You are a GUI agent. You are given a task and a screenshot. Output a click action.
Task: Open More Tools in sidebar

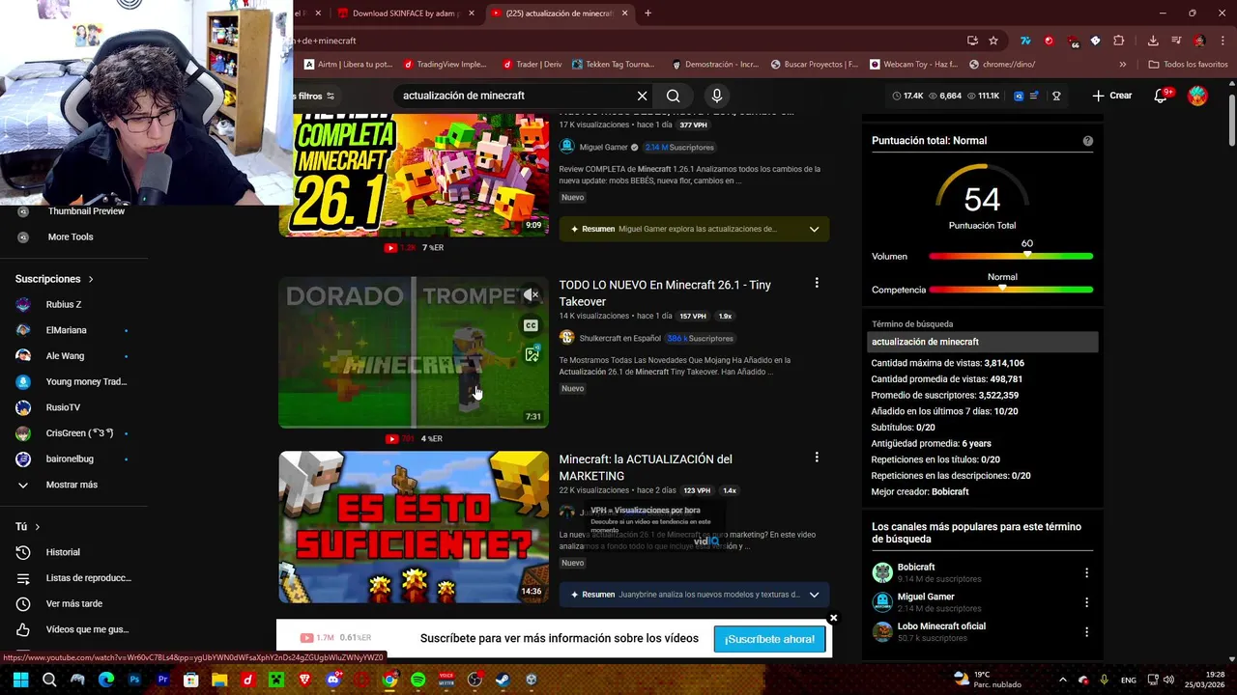(71, 236)
